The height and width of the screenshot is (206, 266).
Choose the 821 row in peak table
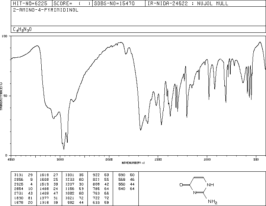coord(101,179)
